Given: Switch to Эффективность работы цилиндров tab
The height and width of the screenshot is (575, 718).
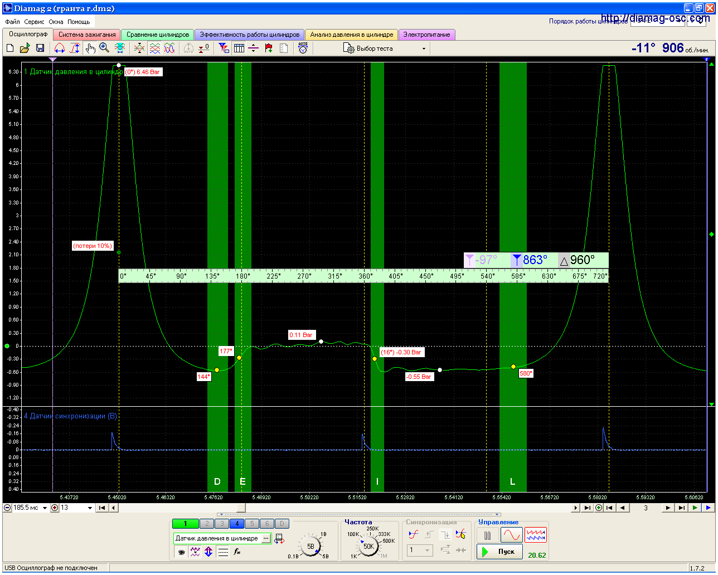Looking at the screenshot, I should (250, 35).
